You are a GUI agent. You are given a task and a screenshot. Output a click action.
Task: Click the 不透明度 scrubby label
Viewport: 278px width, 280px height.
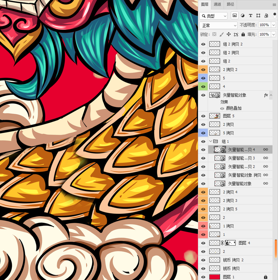tap(248, 25)
